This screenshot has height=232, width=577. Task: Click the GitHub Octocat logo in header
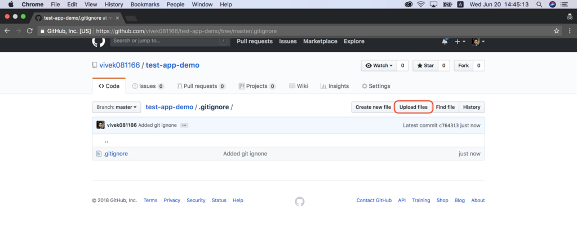click(98, 41)
